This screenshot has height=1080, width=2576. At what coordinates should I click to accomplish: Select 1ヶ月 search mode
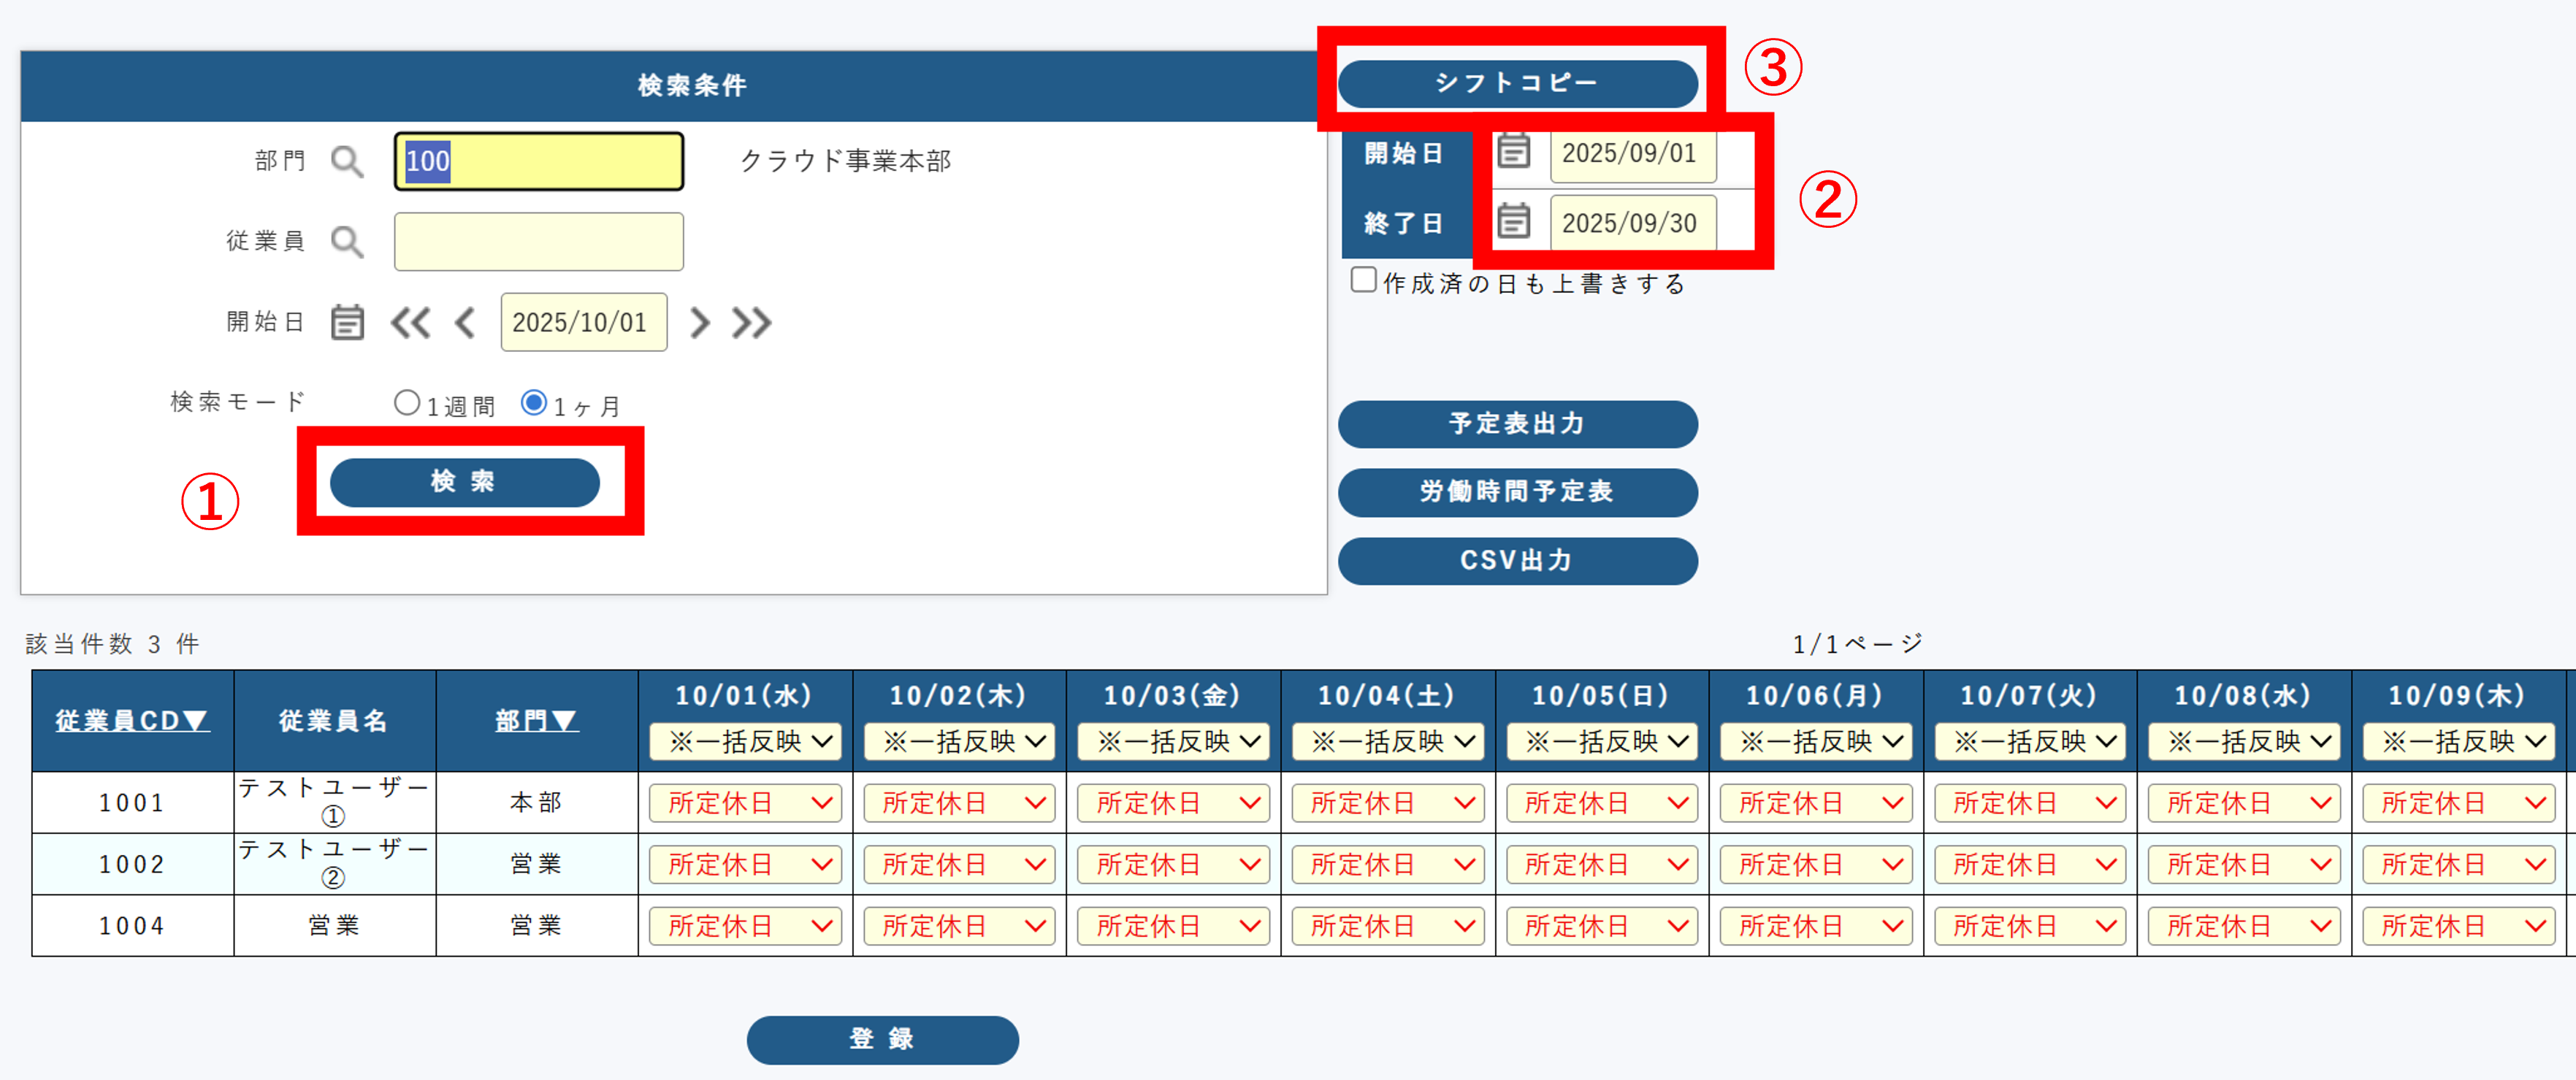point(534,403)
